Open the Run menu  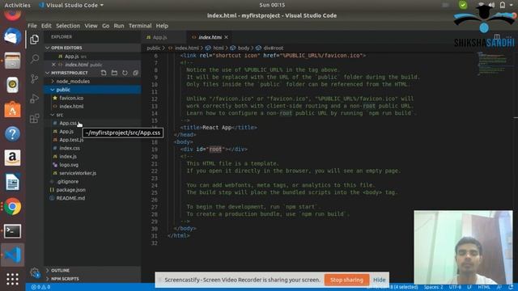pyautogui.click(x=119, y=26)
